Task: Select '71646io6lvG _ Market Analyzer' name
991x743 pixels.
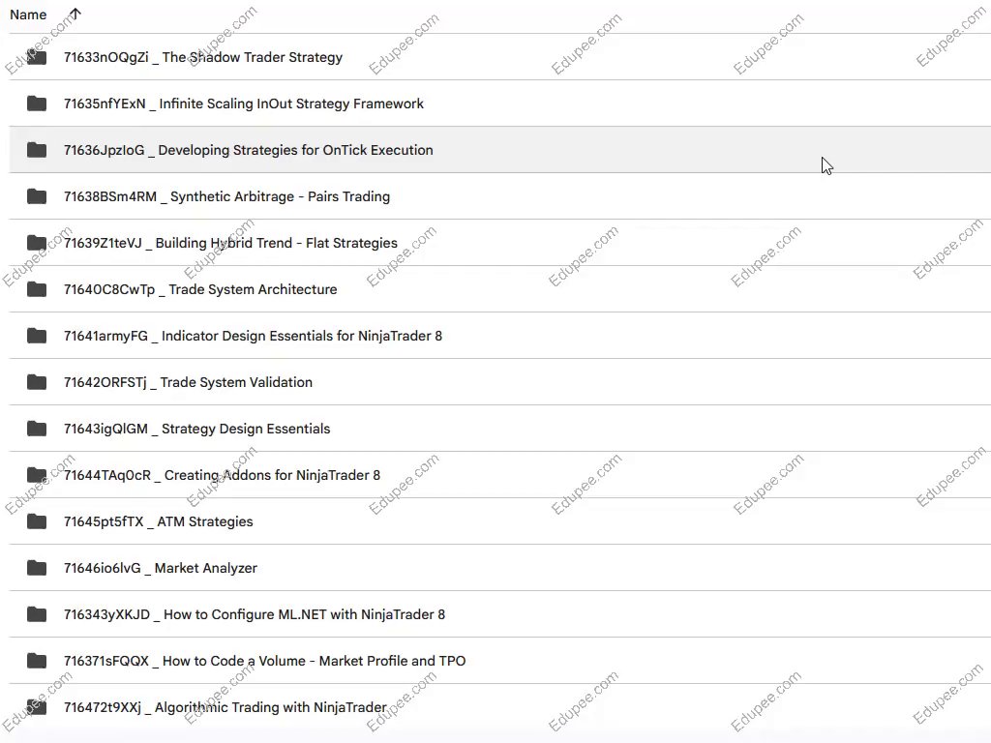Action: coord(161,568)
